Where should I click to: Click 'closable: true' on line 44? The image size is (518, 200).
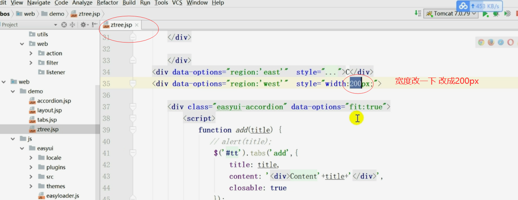click(258, 188)
